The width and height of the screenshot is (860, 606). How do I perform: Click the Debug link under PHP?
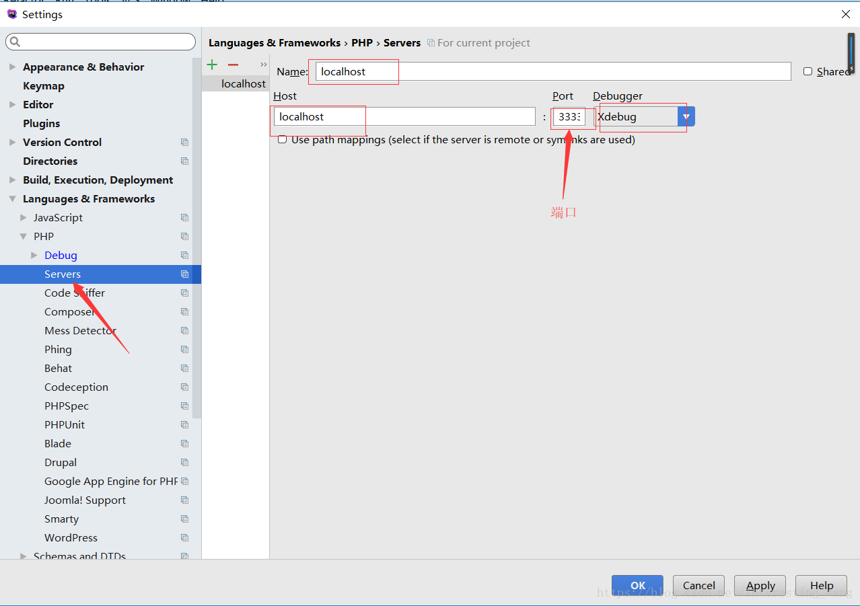[x=61, y=256]
